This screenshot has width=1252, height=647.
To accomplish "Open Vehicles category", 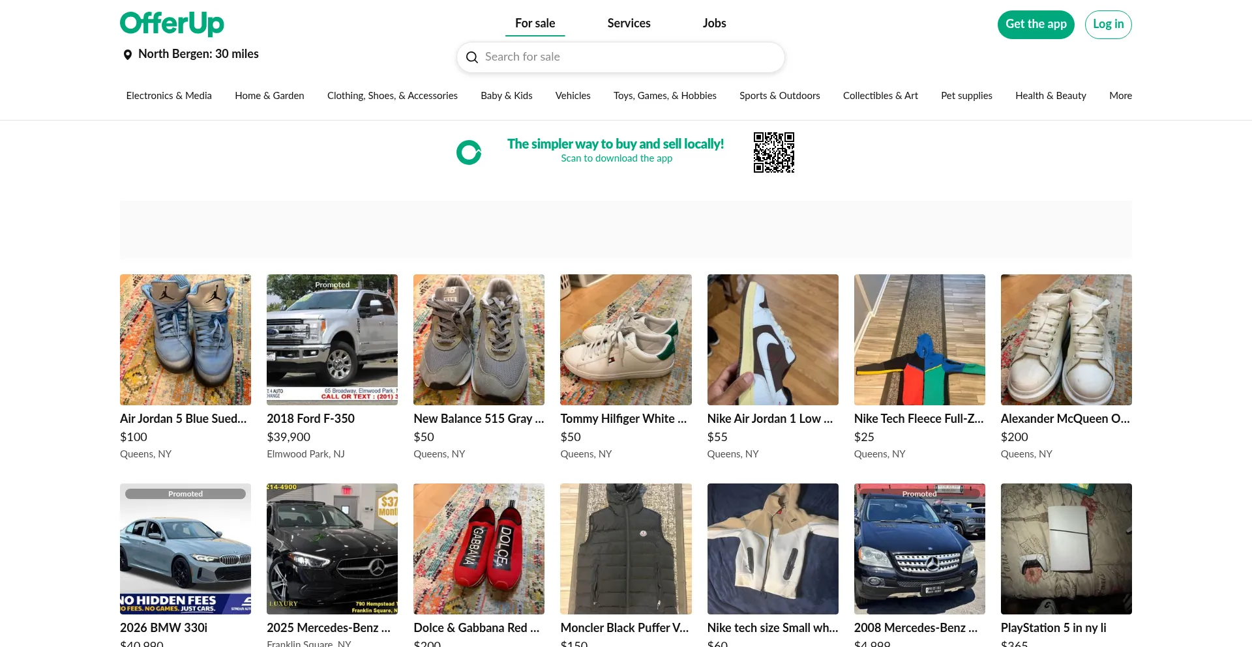I will 573,96.
